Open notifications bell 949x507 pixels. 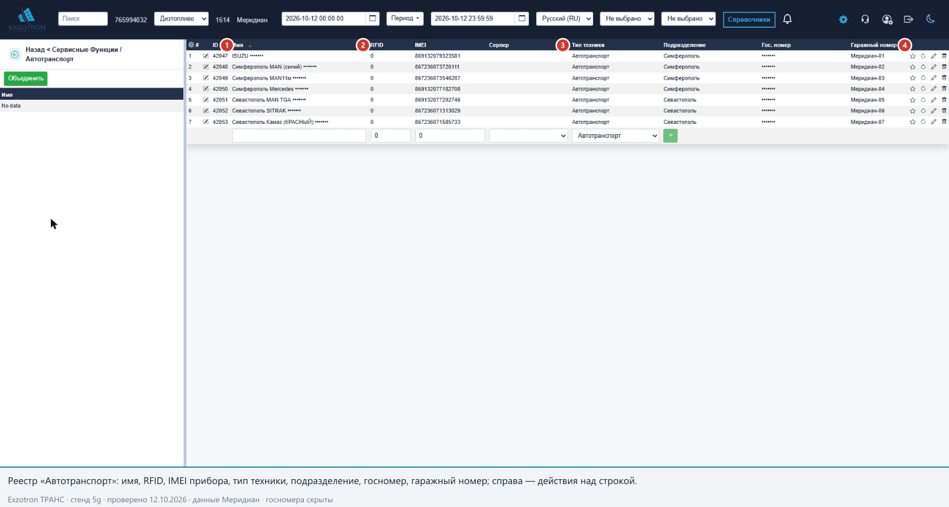click(x=787, y=19)
